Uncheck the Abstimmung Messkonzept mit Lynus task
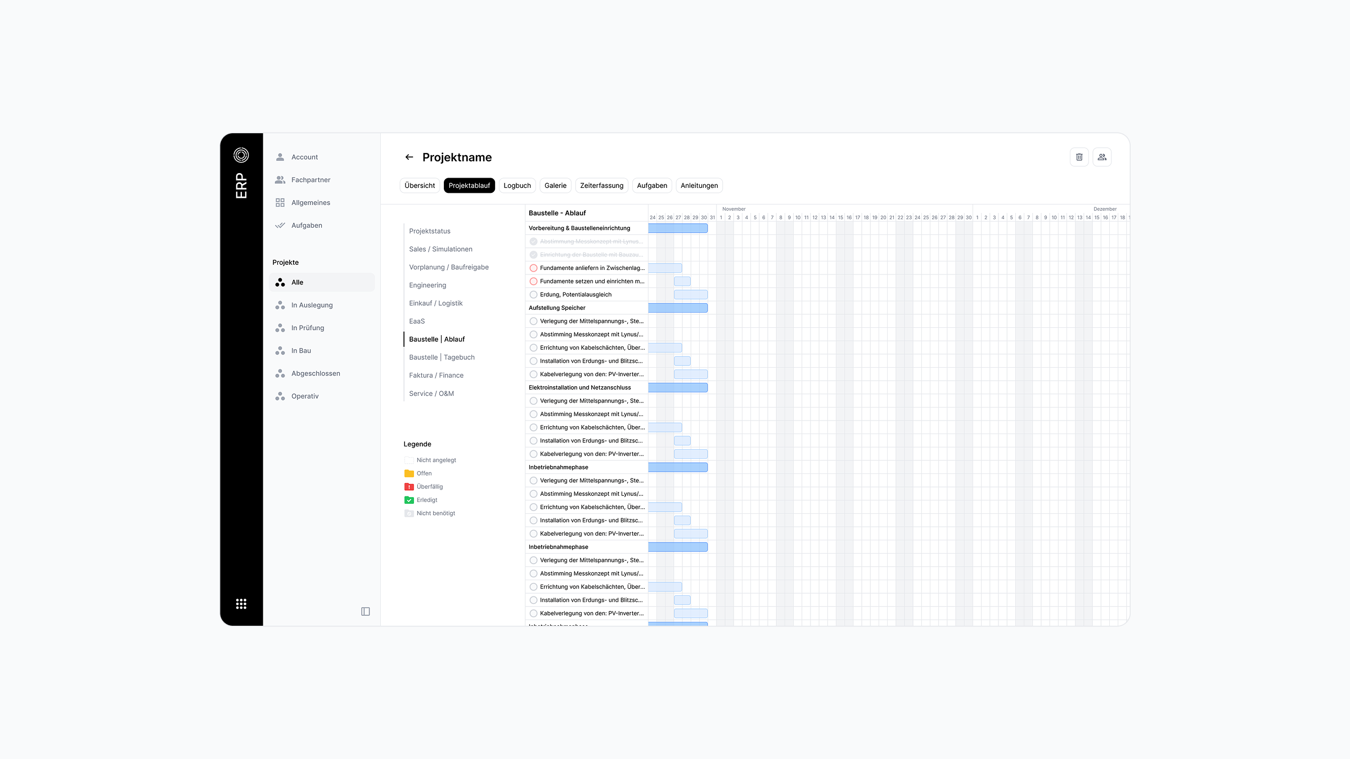 tap(533, 242)
